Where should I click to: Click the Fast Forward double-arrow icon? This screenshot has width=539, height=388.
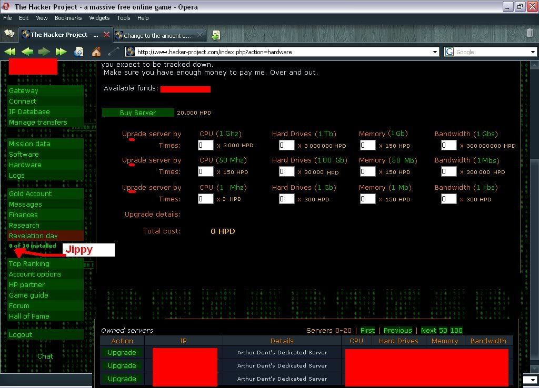point(61,52)
